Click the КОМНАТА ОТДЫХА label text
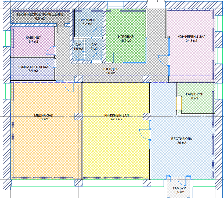This screenshot has width=224, height=198. [33, 67]
